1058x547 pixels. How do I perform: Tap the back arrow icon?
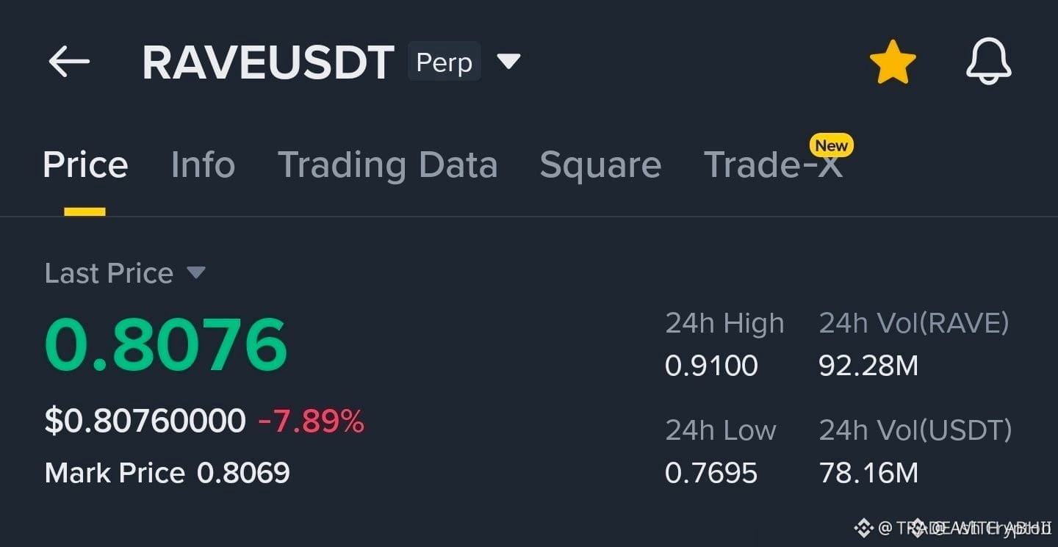click(69, 62)
